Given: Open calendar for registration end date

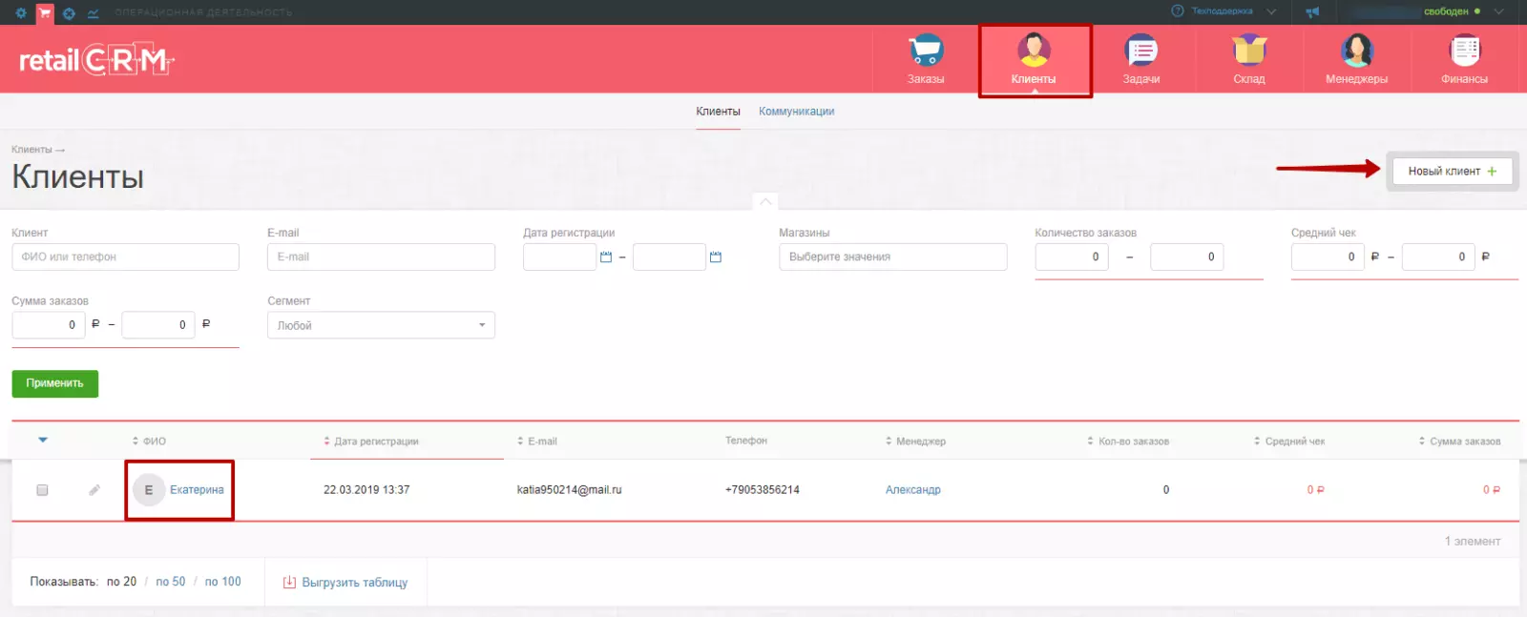Looking at the screenshot, I should coord(716,257).
